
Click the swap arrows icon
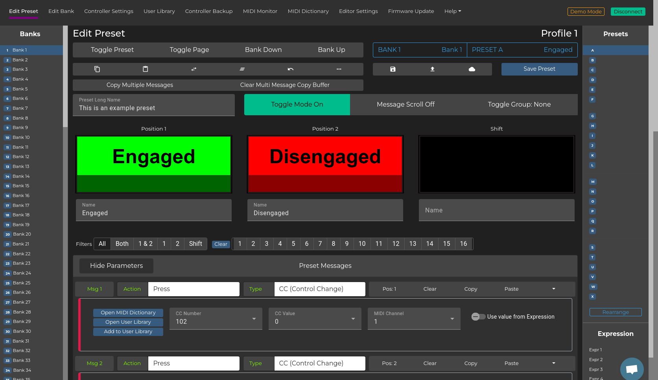(194, 69)
